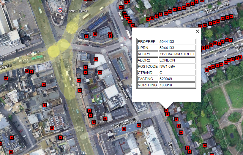Select the red marker at the popup pointer tip
This screenshot has height=155, width=243.
tap(166, 110)
